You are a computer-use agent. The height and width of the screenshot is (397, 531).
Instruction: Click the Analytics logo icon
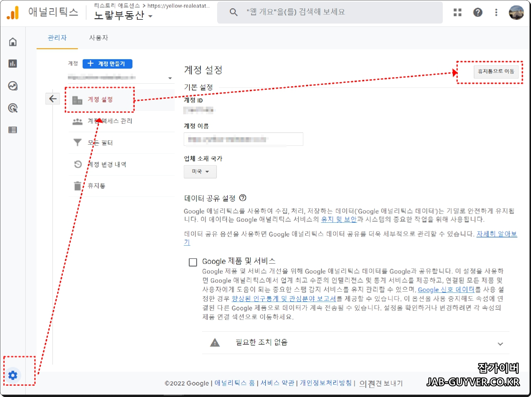(13, 13)
